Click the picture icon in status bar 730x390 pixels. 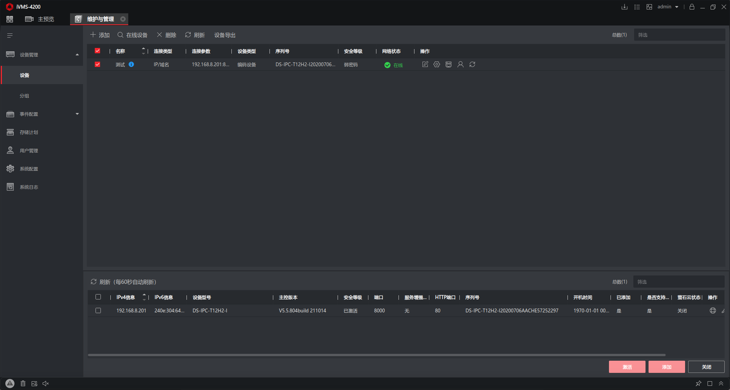(34, 384)
